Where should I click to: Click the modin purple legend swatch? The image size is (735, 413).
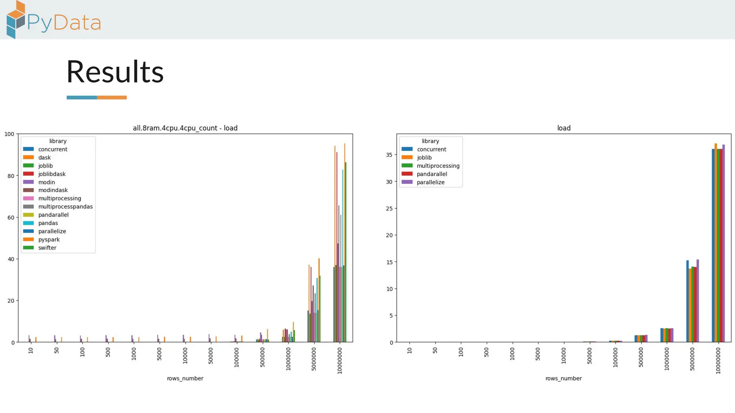[x=28, y=182]
